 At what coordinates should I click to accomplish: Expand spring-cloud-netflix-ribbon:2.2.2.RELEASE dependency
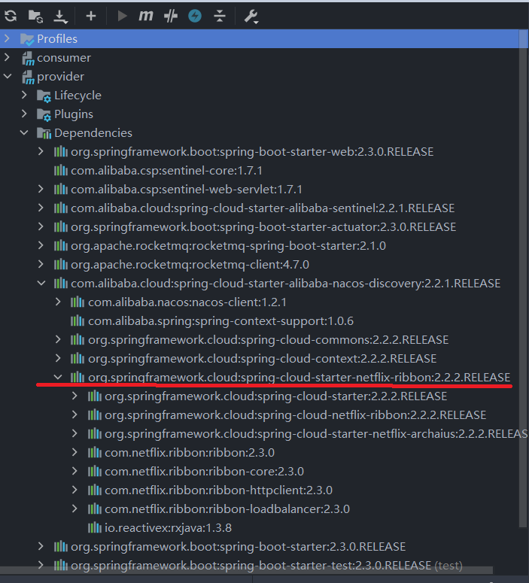74,414
